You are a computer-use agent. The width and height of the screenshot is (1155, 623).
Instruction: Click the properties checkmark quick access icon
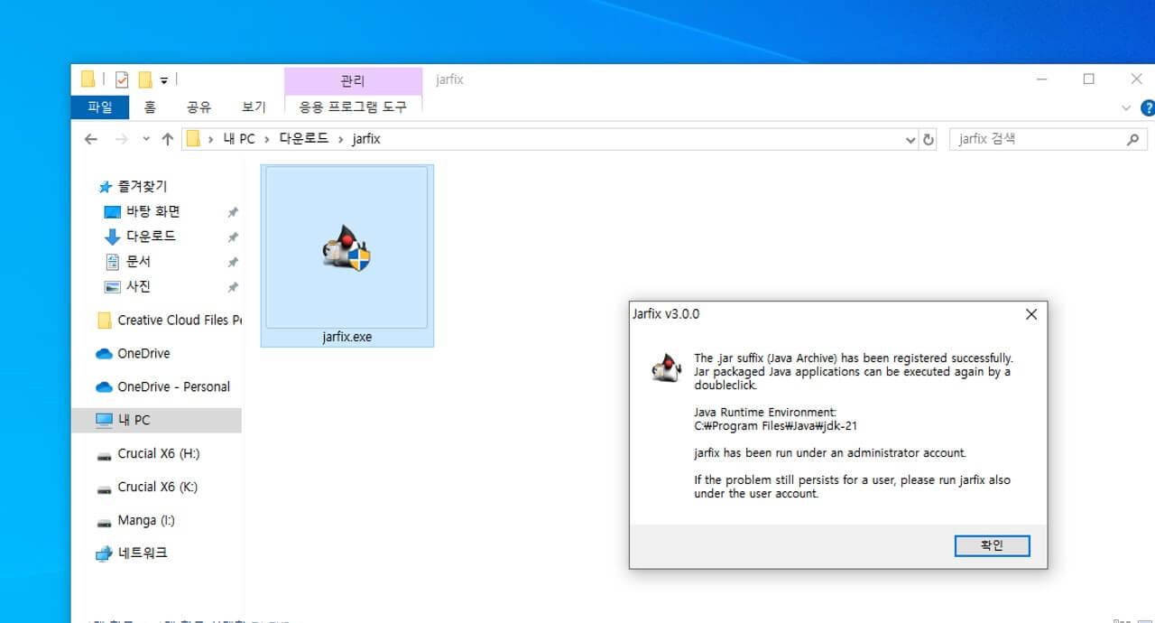(x=121, y=79)
